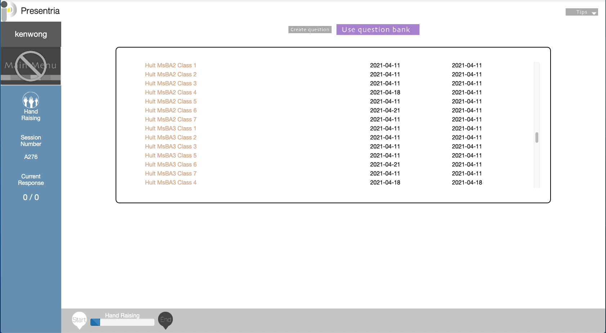Click the Session Number label

coord(31,141)
